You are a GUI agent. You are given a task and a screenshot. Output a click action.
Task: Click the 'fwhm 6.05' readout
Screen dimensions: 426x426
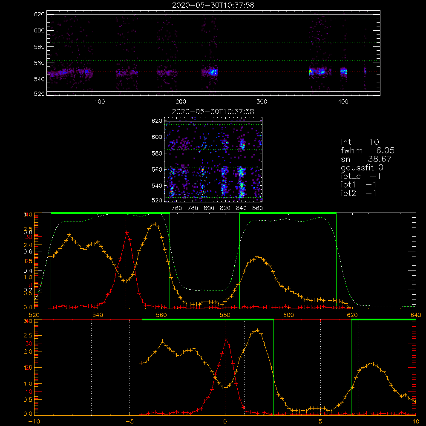pyautogui.click(x=368, y=150)
